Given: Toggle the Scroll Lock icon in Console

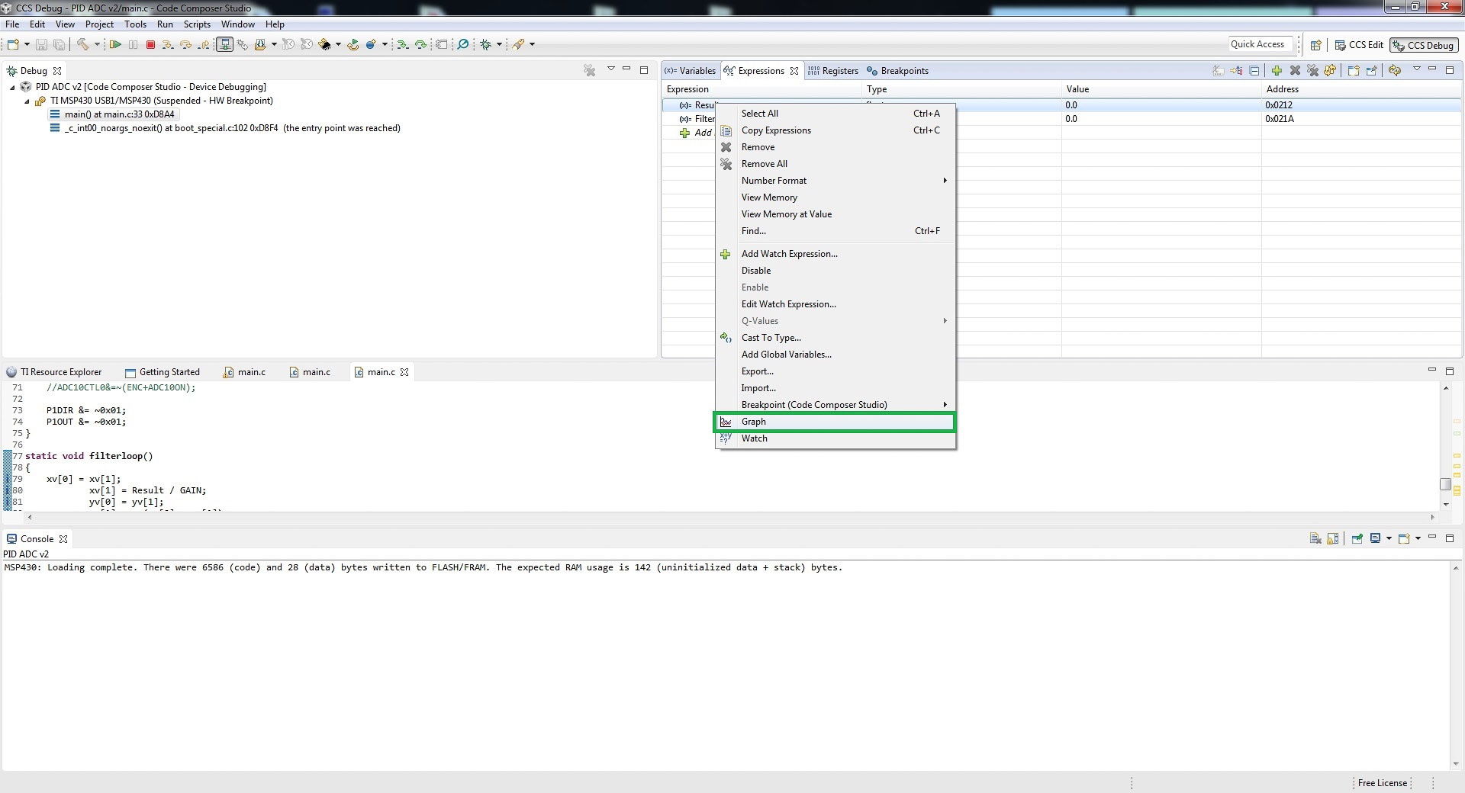Looking at the screenshot, I should [1333, 538].
